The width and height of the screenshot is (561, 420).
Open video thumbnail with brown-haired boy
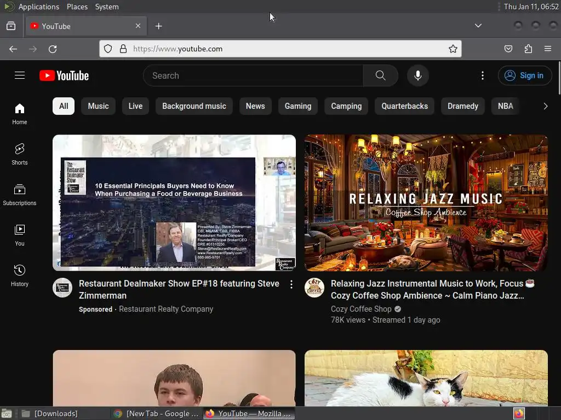tap(174, 378)
